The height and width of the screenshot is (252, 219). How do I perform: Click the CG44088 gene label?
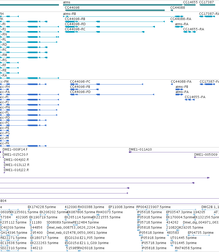tap(178, 7)
